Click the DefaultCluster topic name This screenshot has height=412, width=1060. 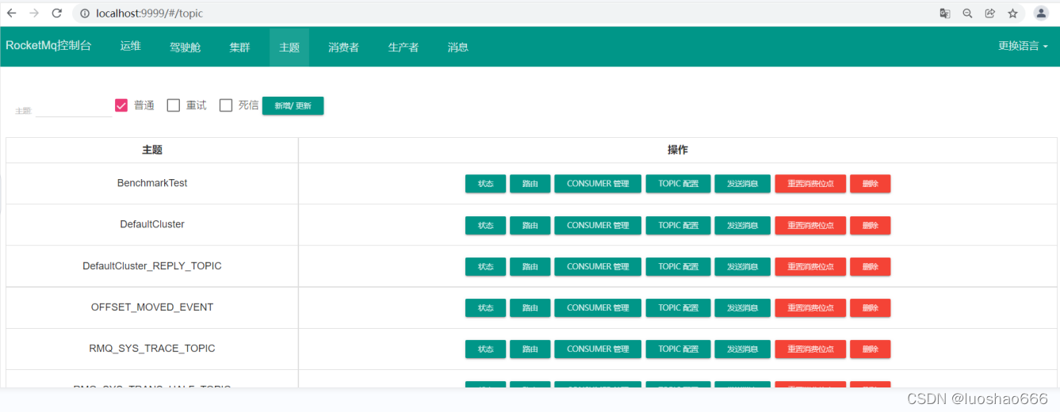click(152, 224)
